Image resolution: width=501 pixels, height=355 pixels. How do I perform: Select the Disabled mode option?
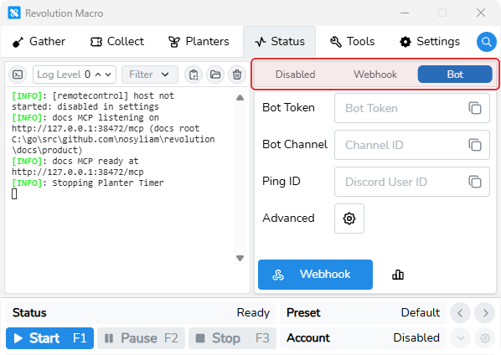[x=295, y=75]
